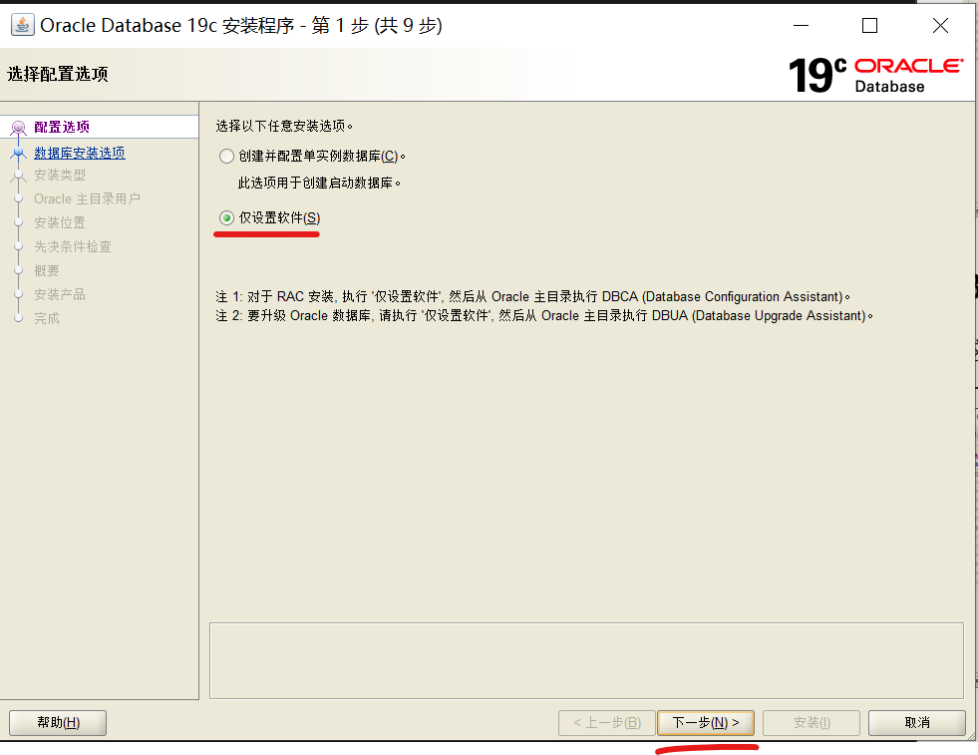Click the 配置选项 step icon in sidebar
Image resolution: width=978 pixels, height=755 pixels.
19,128
